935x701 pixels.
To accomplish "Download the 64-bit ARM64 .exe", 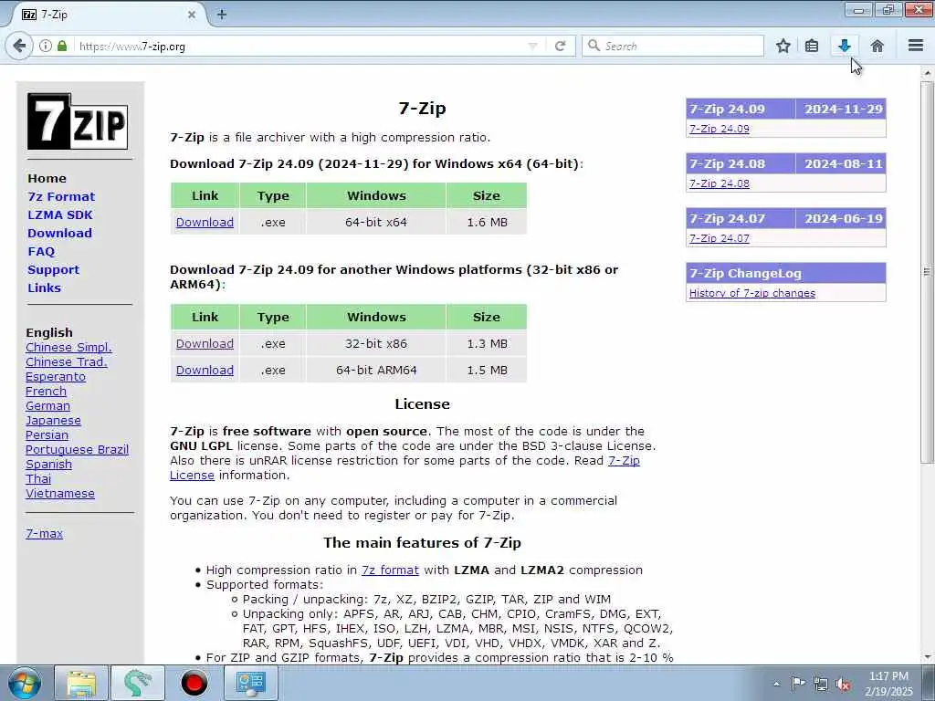I will pyautogui.click(x=205, y=371).
